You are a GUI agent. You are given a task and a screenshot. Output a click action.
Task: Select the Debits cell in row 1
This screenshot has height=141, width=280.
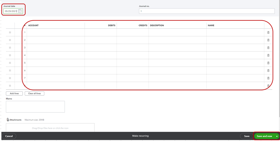[x=101, y=32]
